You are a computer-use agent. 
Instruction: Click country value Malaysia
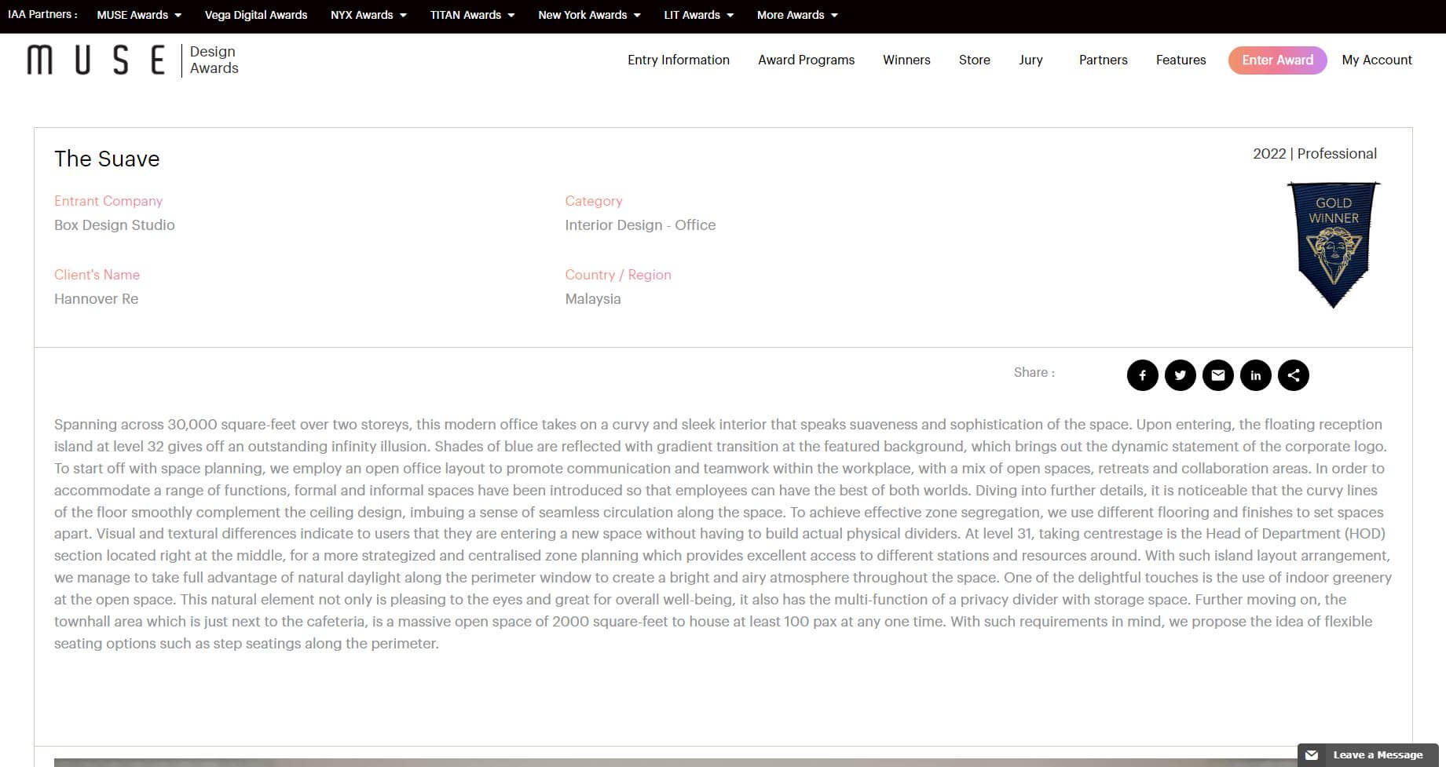coord(593,298)
